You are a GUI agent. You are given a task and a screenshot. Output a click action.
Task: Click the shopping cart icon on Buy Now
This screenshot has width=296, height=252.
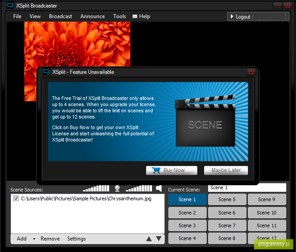156,170
